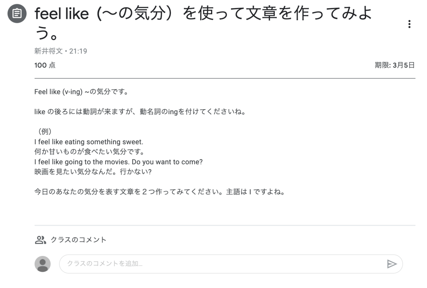
Task: Click the instruction line starting with 今日のあなたの気分
Action: 159,193
